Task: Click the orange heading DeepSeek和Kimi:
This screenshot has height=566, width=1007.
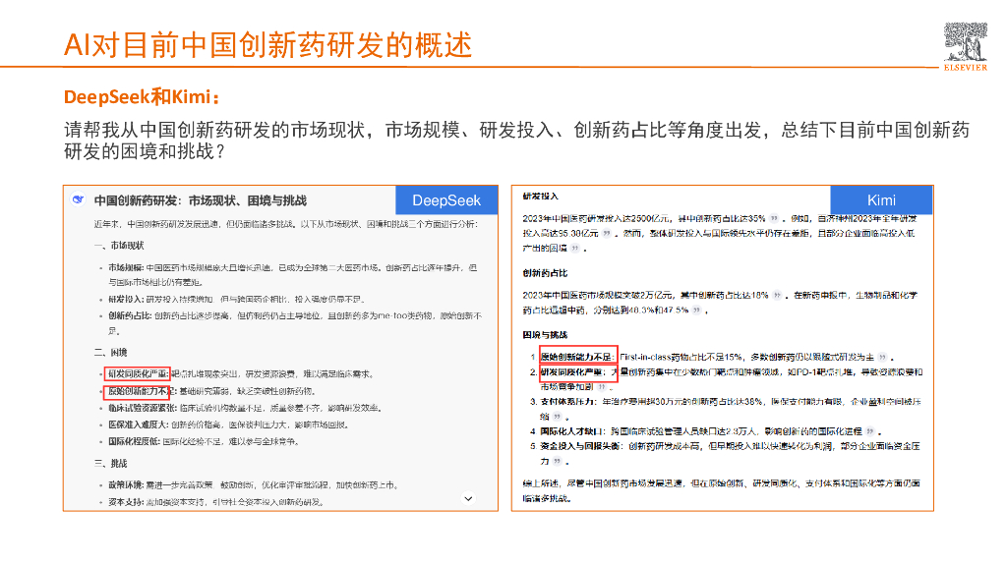Action: tap(142, 97)
